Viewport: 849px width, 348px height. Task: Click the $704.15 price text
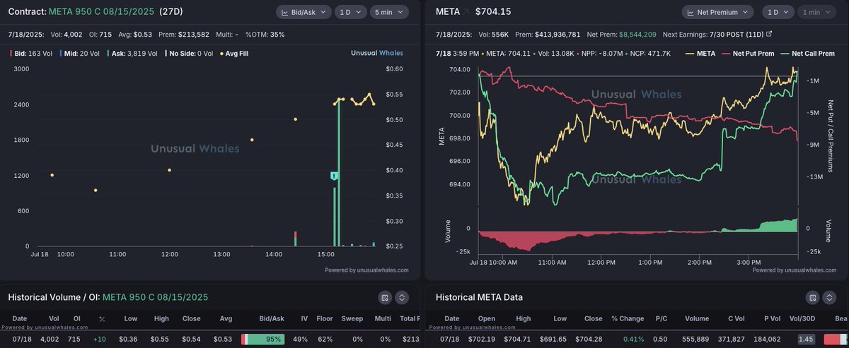[x=494, y=12]
